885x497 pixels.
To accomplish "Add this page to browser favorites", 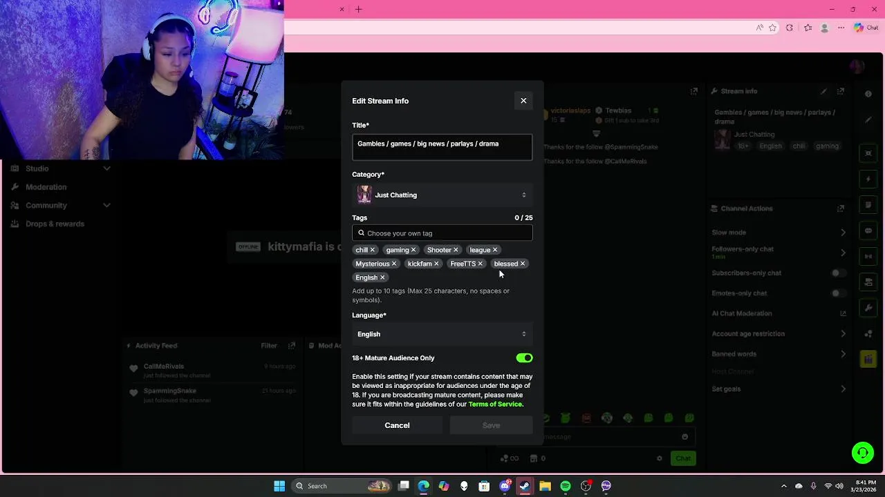I will (x=772, y=28).
